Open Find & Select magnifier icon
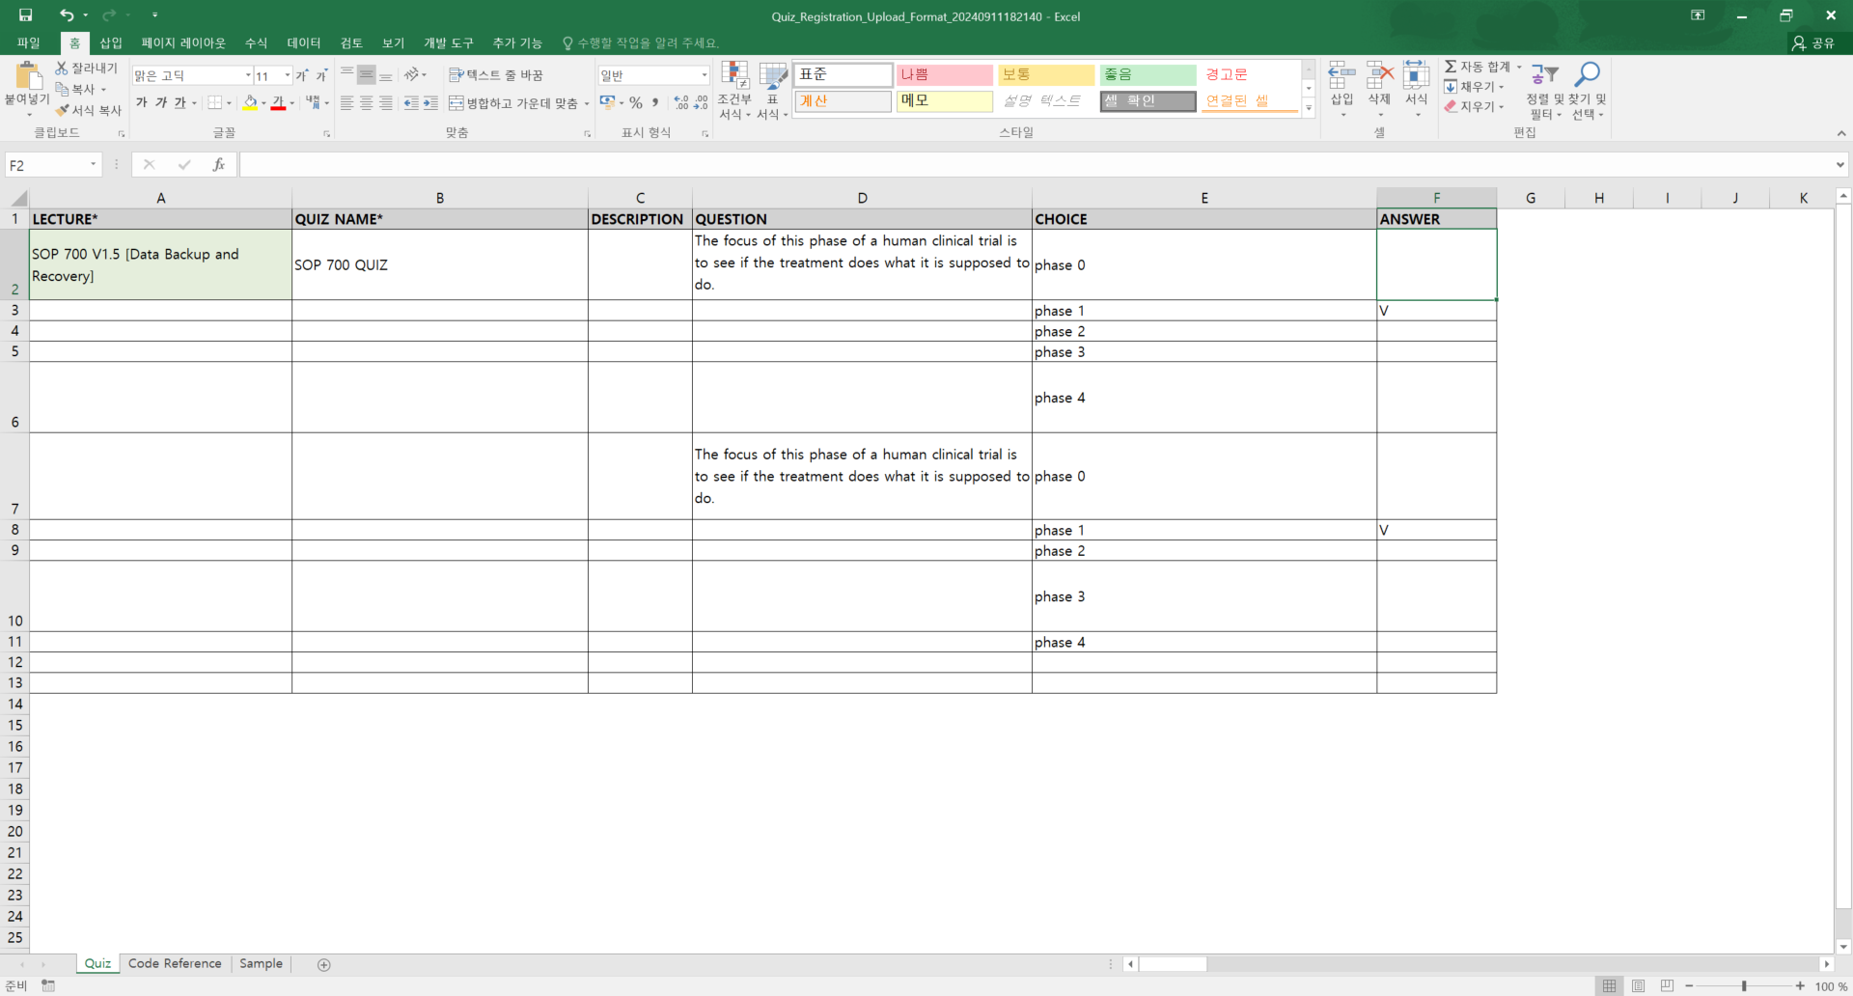The image size is (1853, 996). click(x=1587, y=75)
